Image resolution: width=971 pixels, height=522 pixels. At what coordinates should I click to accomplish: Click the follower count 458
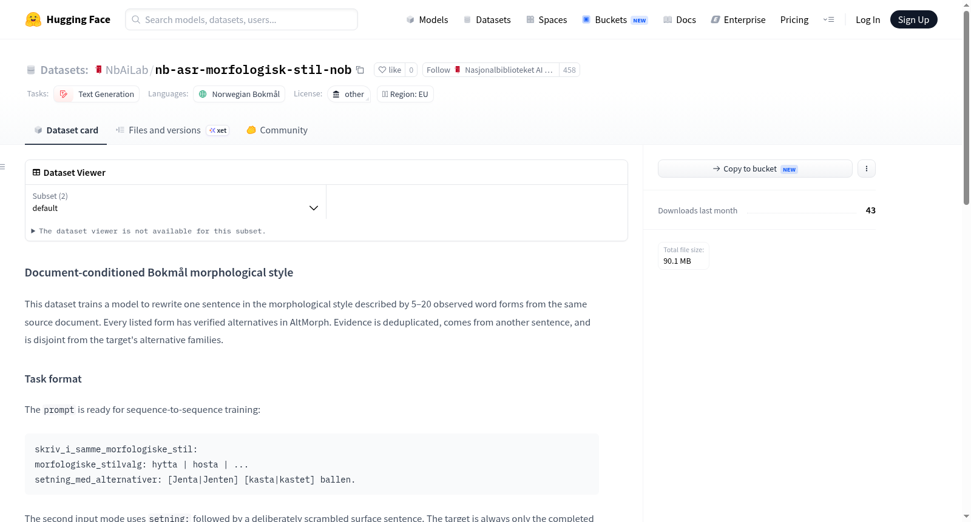pos(569,70)
